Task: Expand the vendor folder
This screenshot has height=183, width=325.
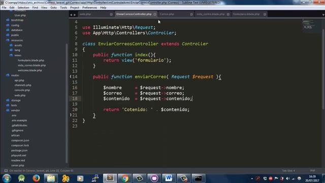Action: tap(8, 110)
